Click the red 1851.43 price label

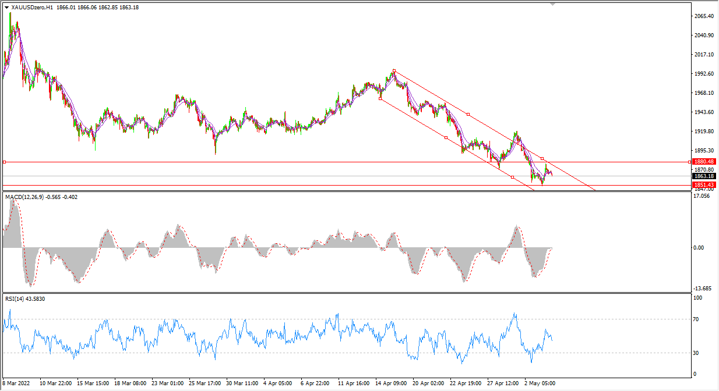click(x=704, y=185)
